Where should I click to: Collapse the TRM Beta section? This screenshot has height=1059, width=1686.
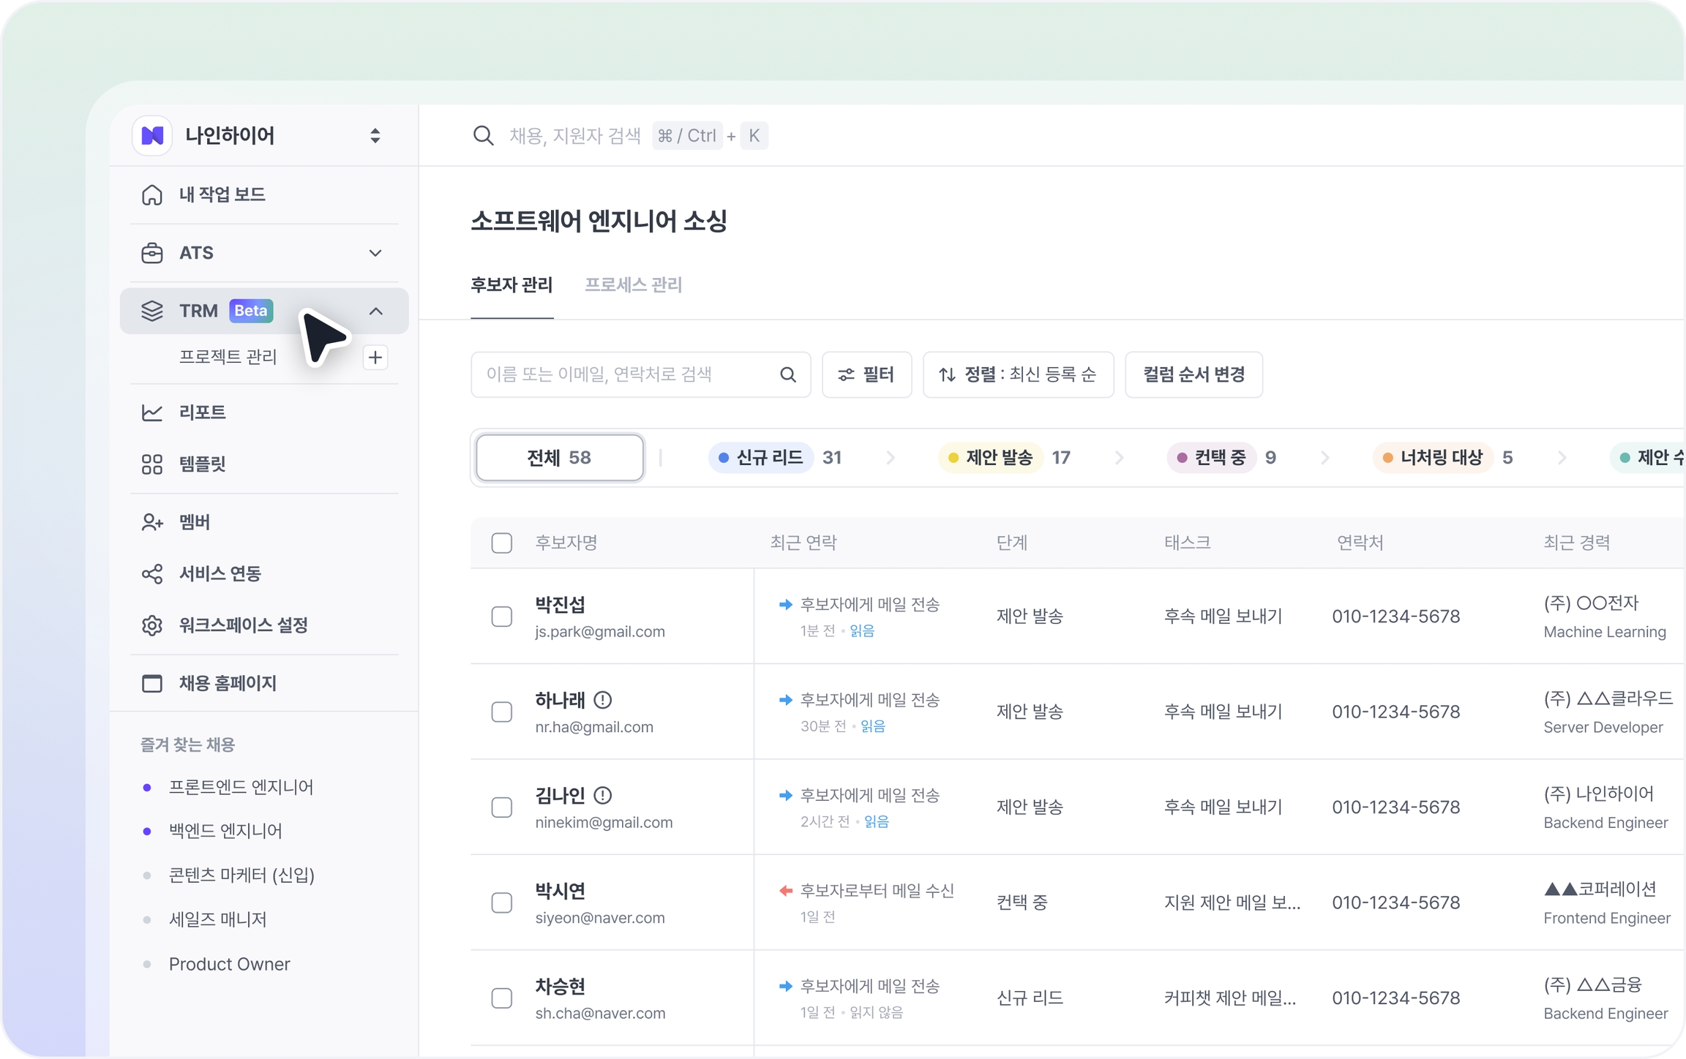click(x=375, y=312)
